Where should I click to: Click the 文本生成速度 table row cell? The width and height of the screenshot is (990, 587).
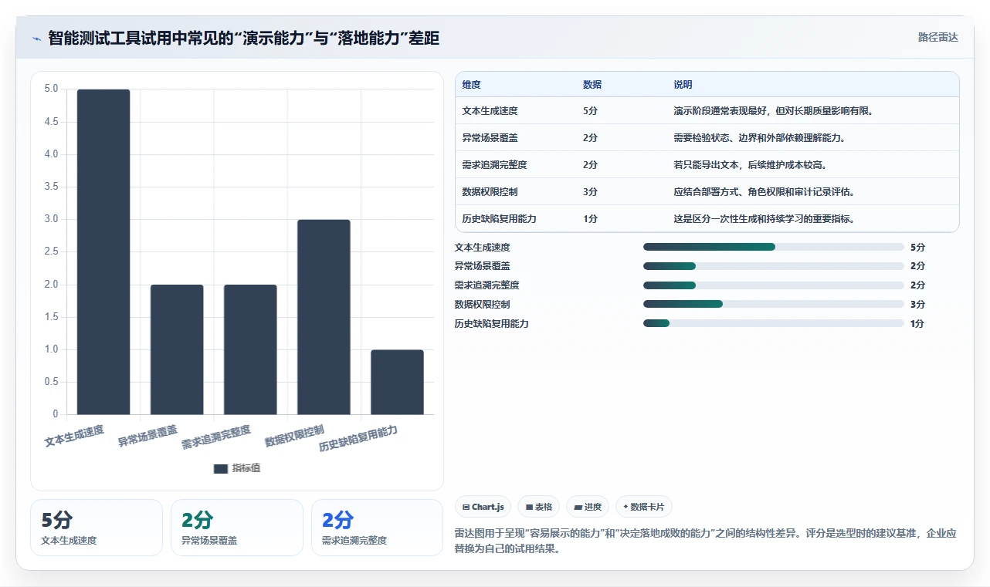[490, 111]
